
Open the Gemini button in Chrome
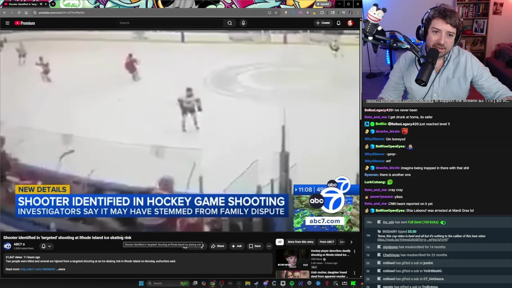coord(323,4)
